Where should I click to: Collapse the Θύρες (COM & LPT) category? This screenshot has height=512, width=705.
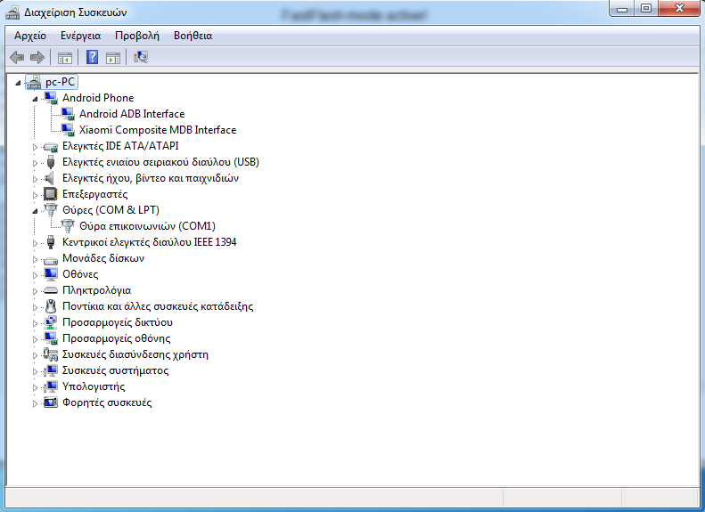point(35,211)
